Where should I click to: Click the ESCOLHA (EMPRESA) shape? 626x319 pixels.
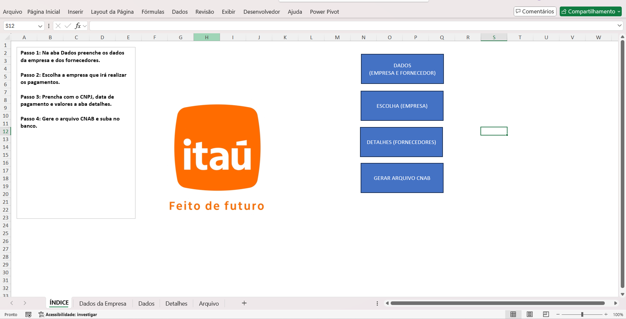(x=402, y=106)
